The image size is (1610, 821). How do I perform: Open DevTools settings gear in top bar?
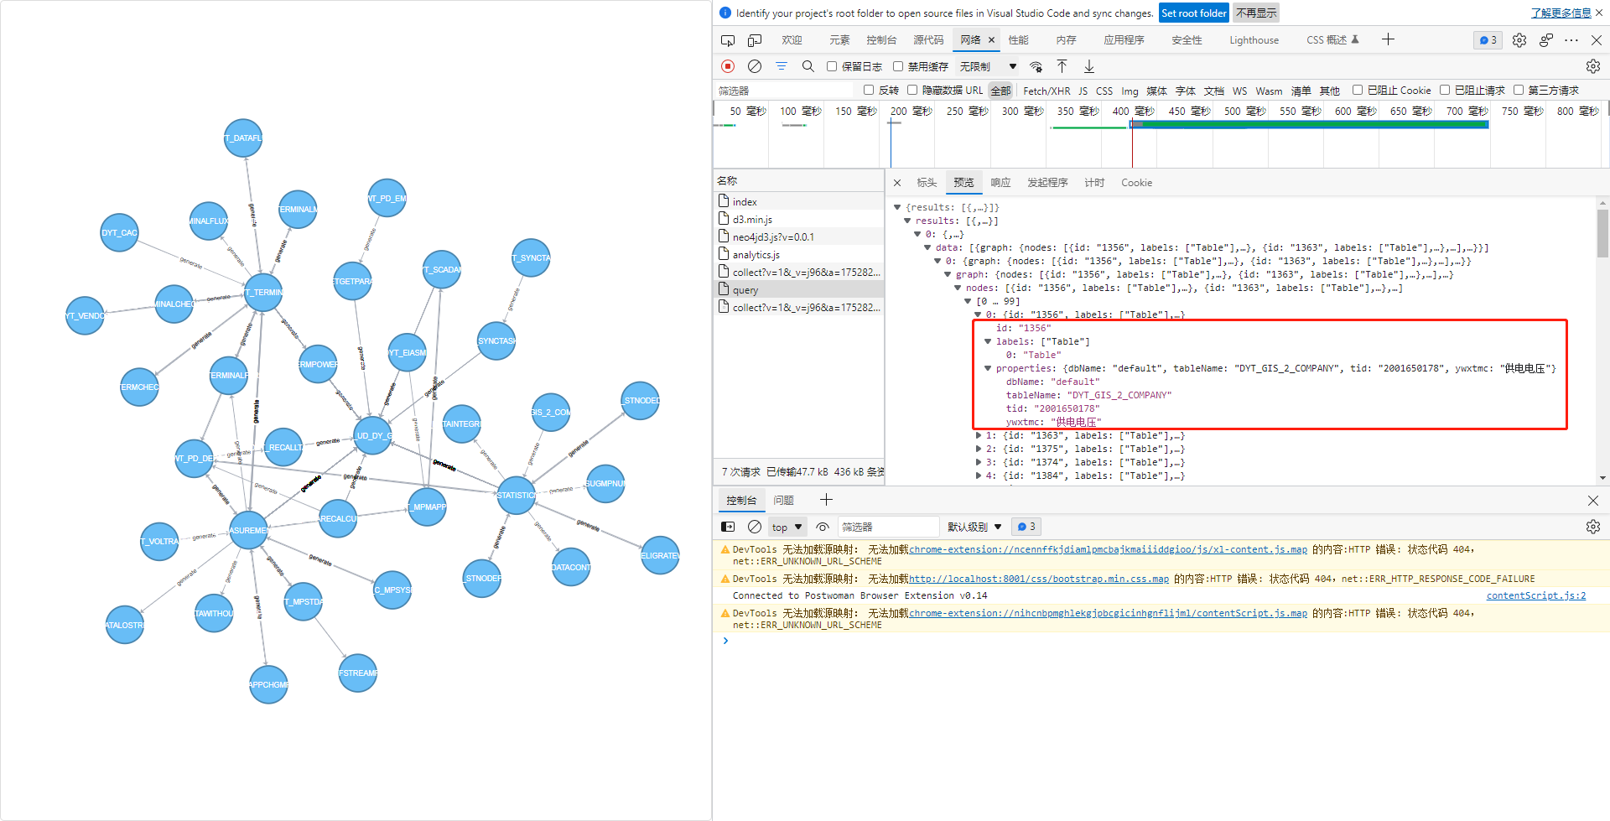point(1519,40)
